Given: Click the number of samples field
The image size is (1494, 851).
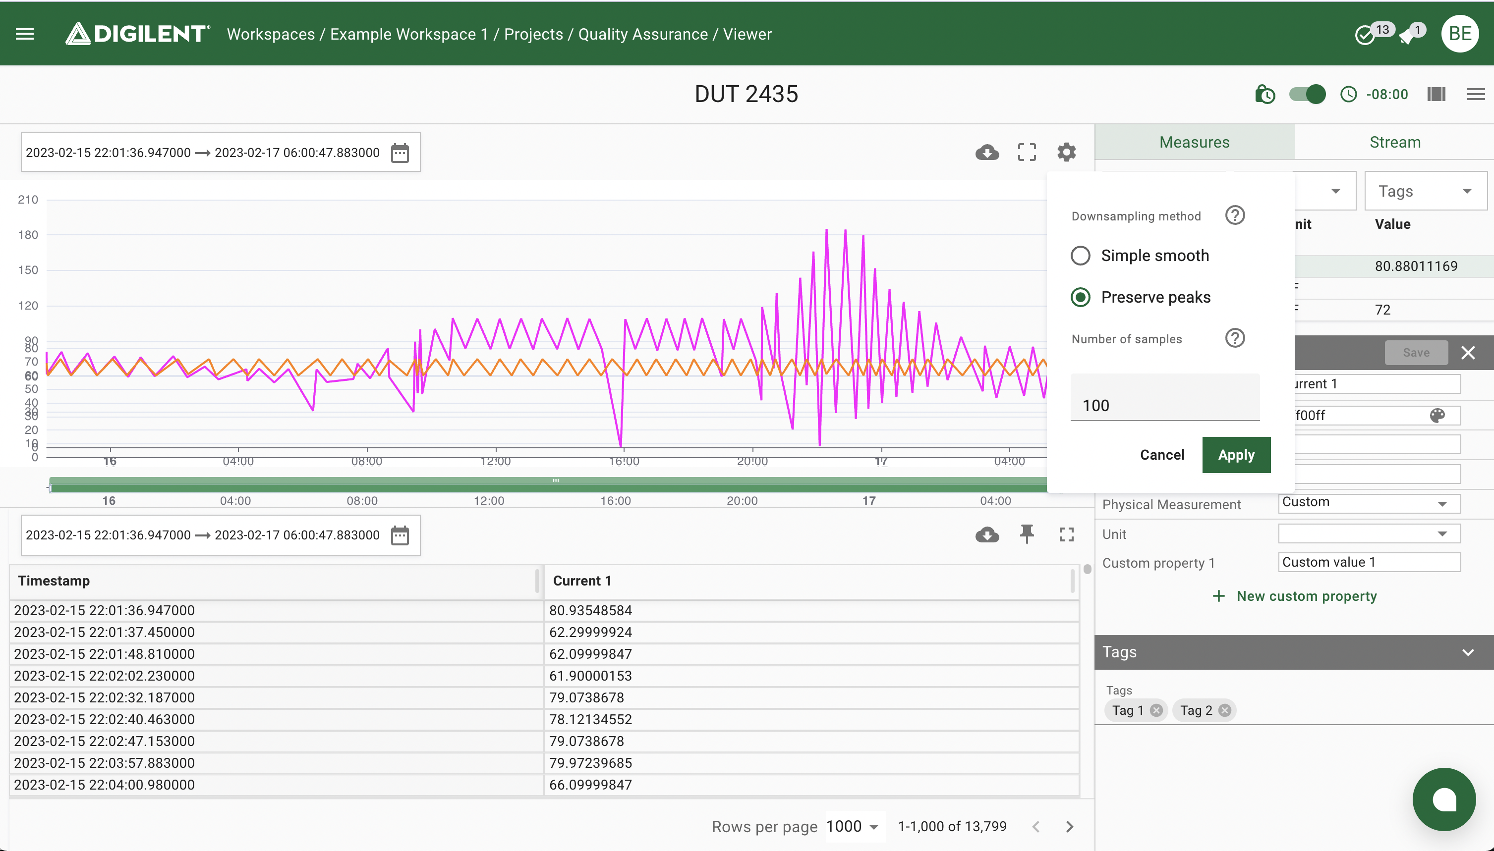Looking at the screenshot, I should [1165, 397].
